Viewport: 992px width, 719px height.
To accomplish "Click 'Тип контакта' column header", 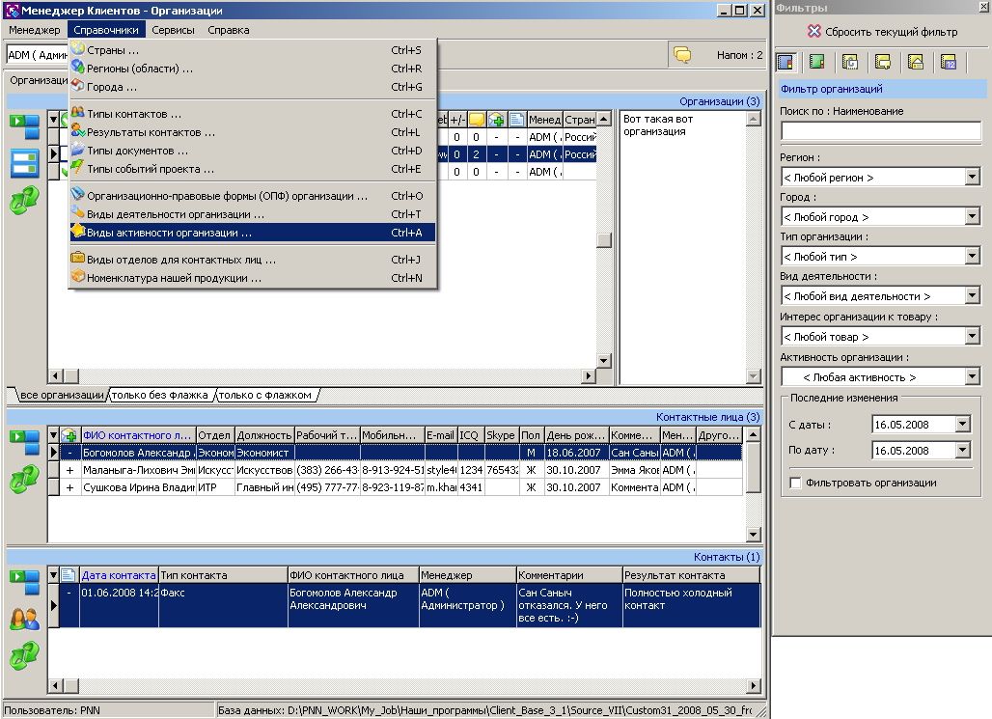I will point(222,575).
